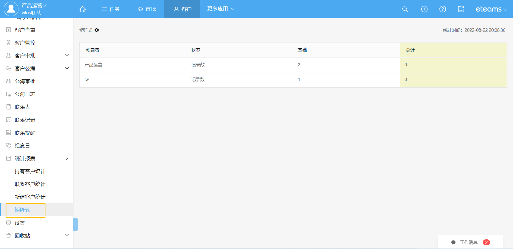
Task: Click the plus circle create icon
Action: pos(424,9)
